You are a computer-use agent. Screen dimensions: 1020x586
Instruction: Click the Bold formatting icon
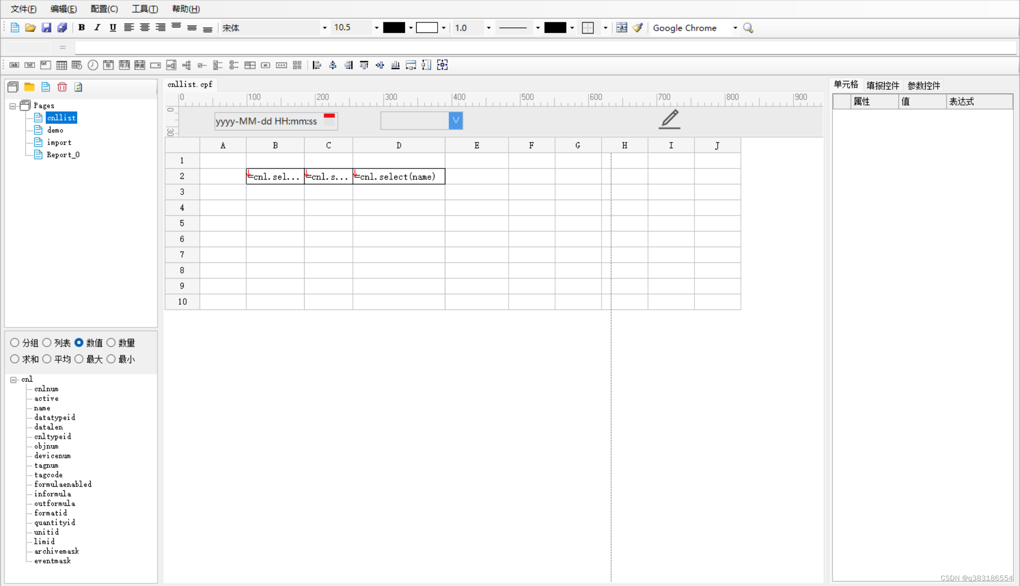pyautogui.click(x=82, y=27)
